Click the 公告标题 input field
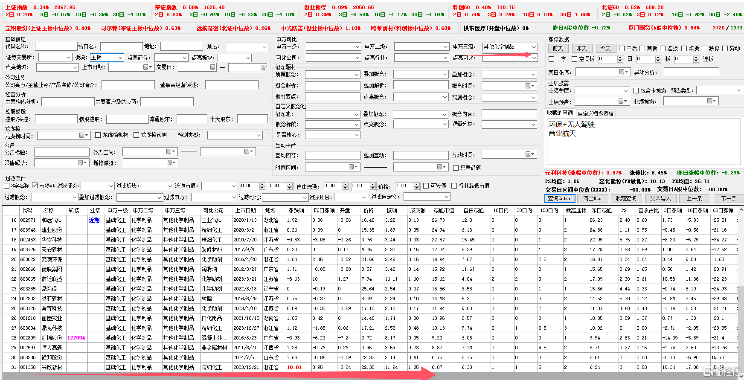744x380 pixels. 62,152
